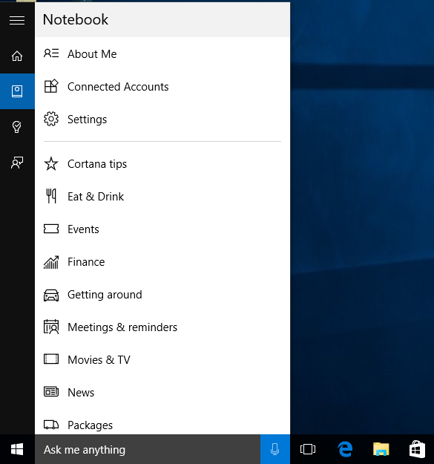Click the Meetings & reminders calendar icon
The width and height of the screenshot is (434, 464).
pos(51,327)
